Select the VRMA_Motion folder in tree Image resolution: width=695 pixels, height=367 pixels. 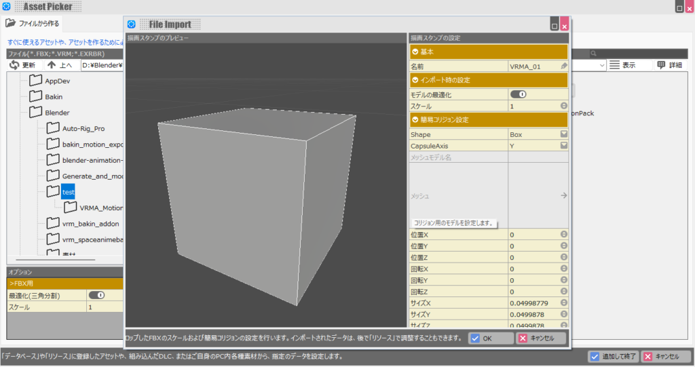pyautogui.click(x=100, y=208)
